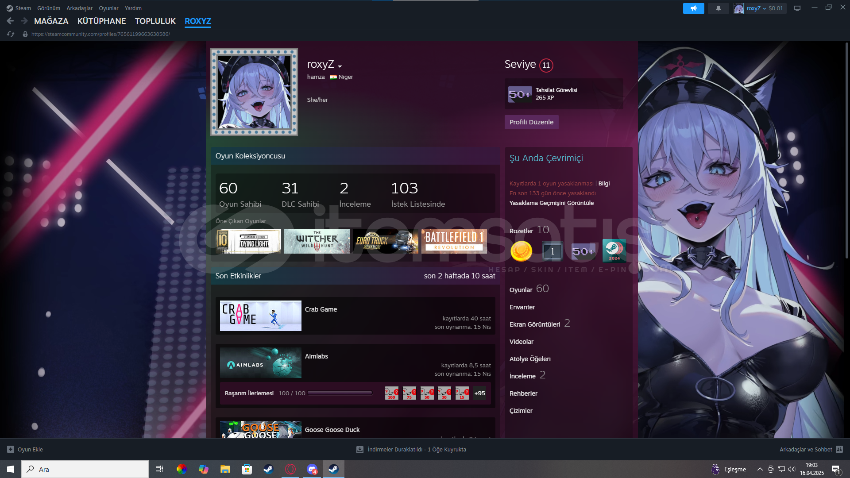The width and height of the screenshot is (850, 478).
Task: Open the Euro Truck Simulator 2 thumbnail
Action: pyautogui.click(x=386, y=241)
